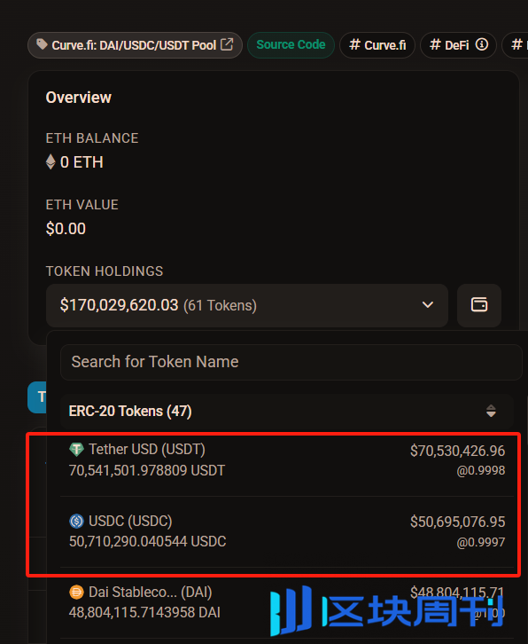Click the DeFi tag info icon
Screen dimensions: 528x644
[482, 44]
